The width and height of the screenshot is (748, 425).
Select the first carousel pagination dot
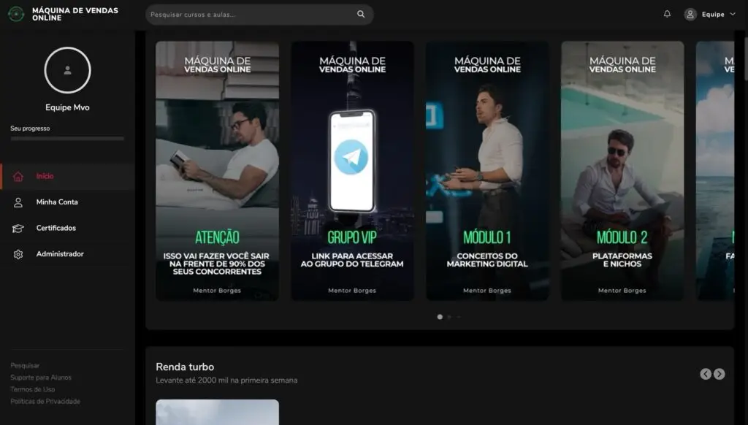440,317
